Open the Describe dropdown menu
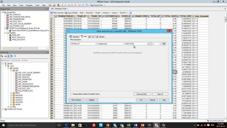The image size is (227, 128). click(90, 13)
